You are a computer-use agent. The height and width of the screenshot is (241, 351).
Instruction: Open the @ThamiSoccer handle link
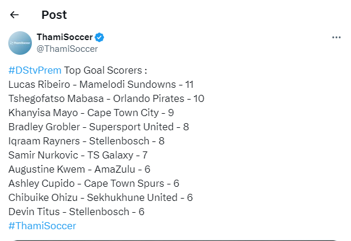tap(67, 49)
